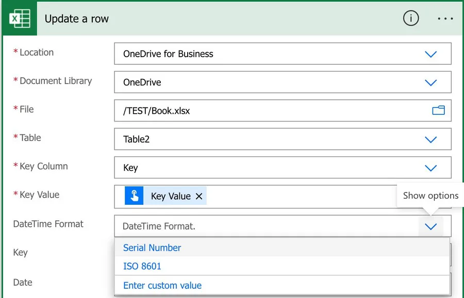Image resolution: width=464 pixels, height=298 pixels.
Task: Expand the Document Library dropdown chevron
Action: [x=430, y=82]
